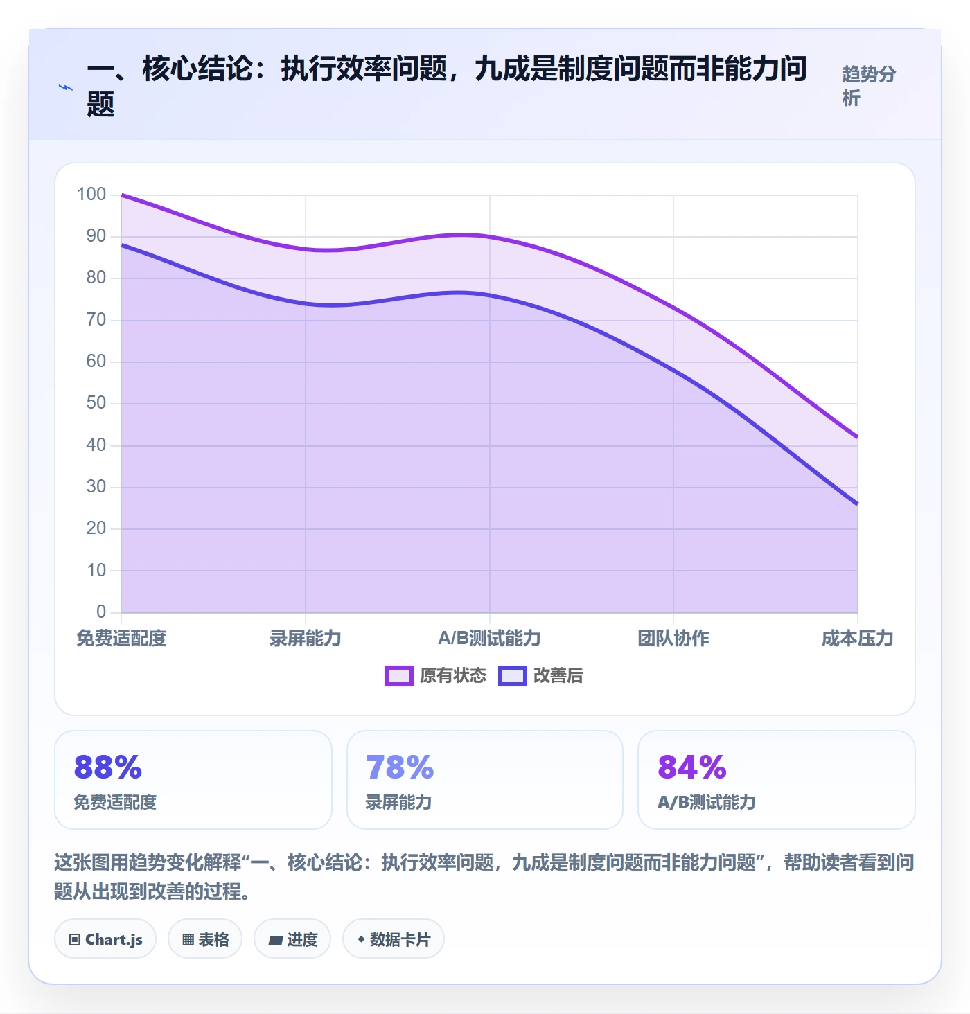Click the description paragraph starting 这张图用趋势变化
This screenshot has width=970, height=1014.
(484, 877)
